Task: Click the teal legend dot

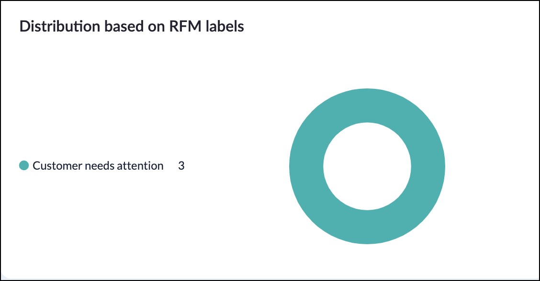Action: tap(24, 166)
